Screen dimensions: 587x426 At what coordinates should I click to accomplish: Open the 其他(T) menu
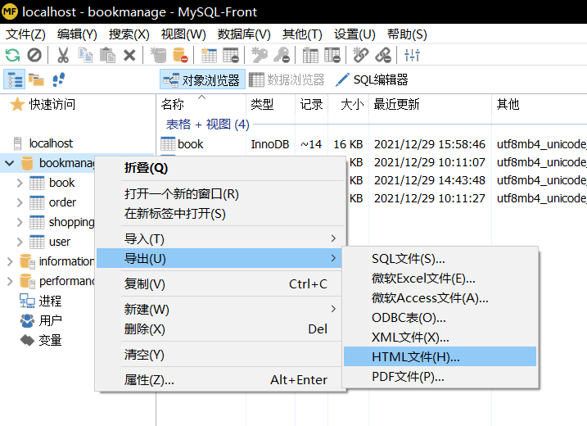click(x=302, y=34)
